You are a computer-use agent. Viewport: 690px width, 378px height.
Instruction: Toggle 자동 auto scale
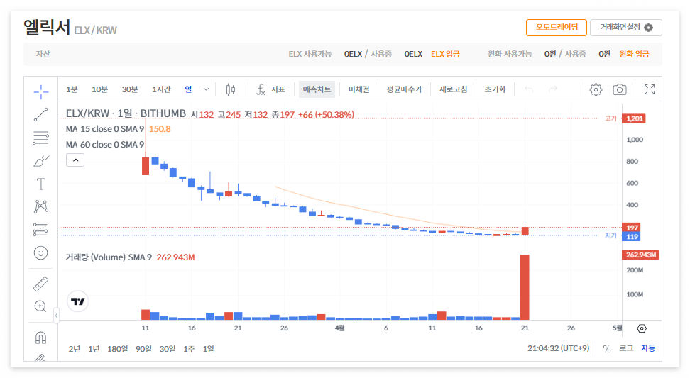(648, 348)
